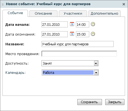Open the clock picker for end time
The height and width of the screenshot is (111, 128).
[93, 34]
